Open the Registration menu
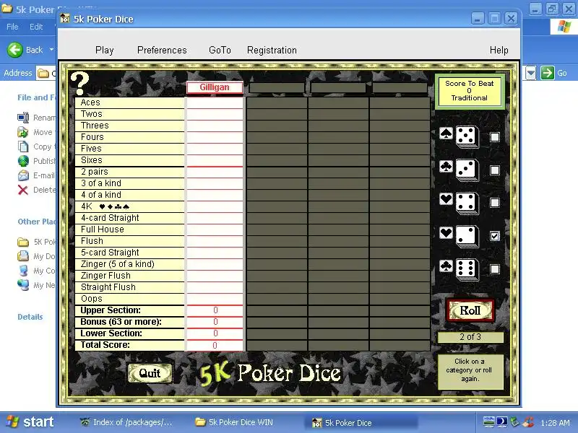The height and width of the screenshot is (433, 578). (x=272, y=50)
